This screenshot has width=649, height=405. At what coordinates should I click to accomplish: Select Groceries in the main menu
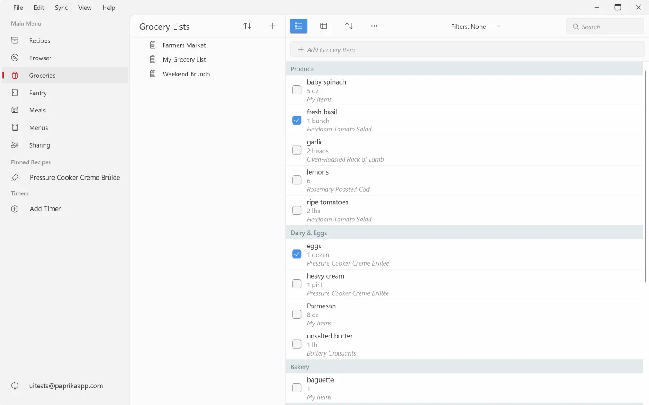pos(65,76)
